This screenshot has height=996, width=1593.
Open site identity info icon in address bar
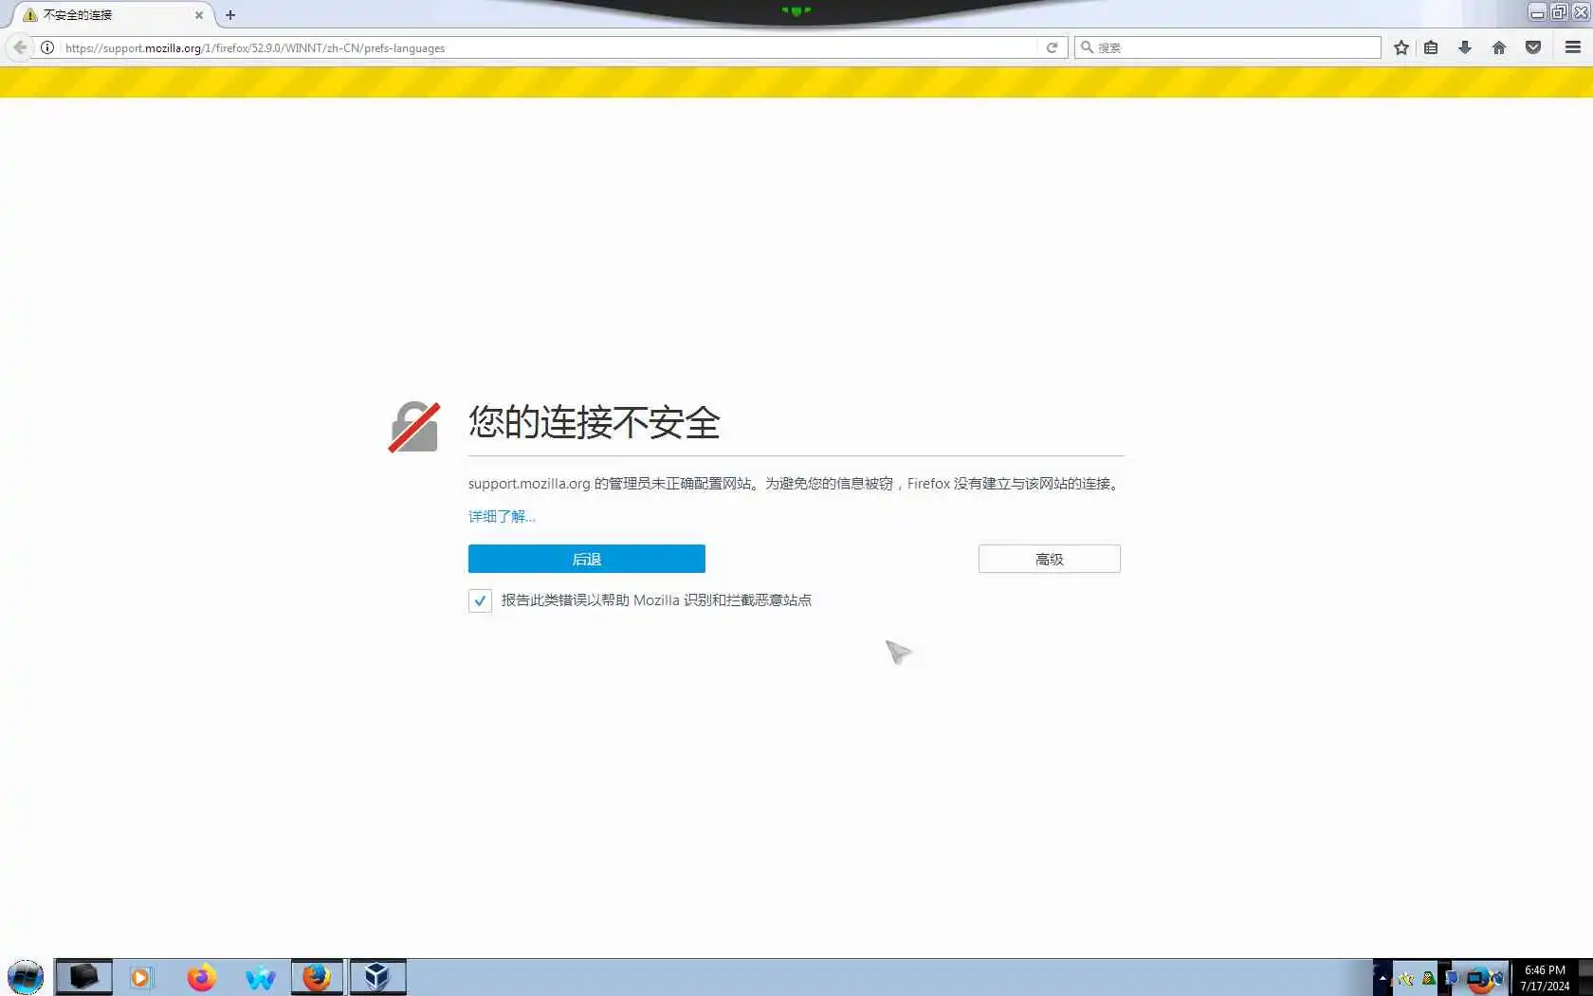point(47,47)
